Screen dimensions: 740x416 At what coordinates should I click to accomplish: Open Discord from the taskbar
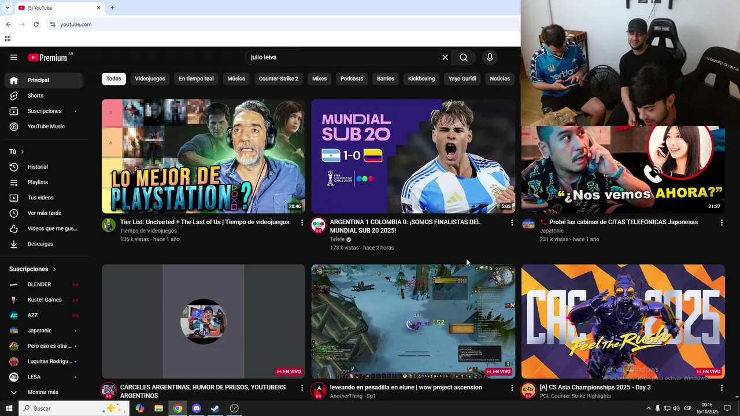[196, 408]
